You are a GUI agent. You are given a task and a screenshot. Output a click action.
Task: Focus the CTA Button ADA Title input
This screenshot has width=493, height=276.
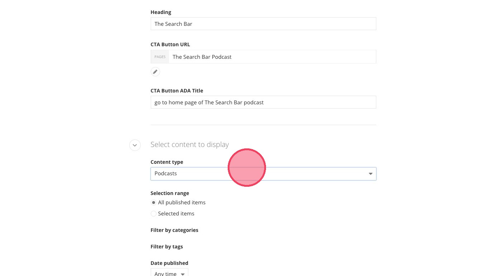click(263, 103)
